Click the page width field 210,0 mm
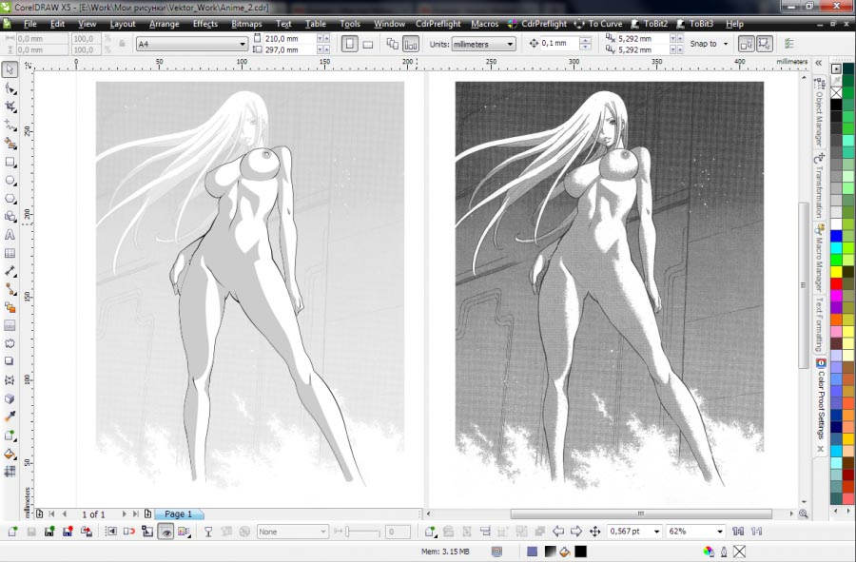The width and height of the screenshot is (856, 562). point(289,38)
